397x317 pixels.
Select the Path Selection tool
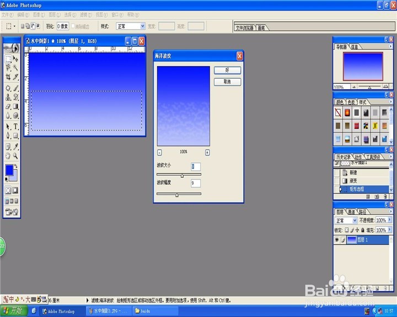pyautogui.click(x=8, y=127)
